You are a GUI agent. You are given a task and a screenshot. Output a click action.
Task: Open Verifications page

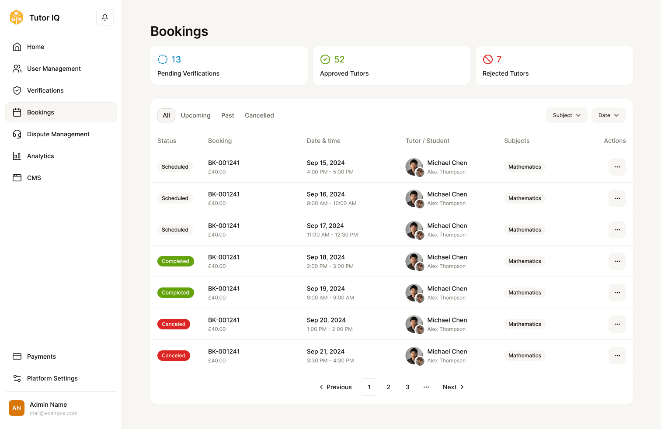[x=61, y=90]
